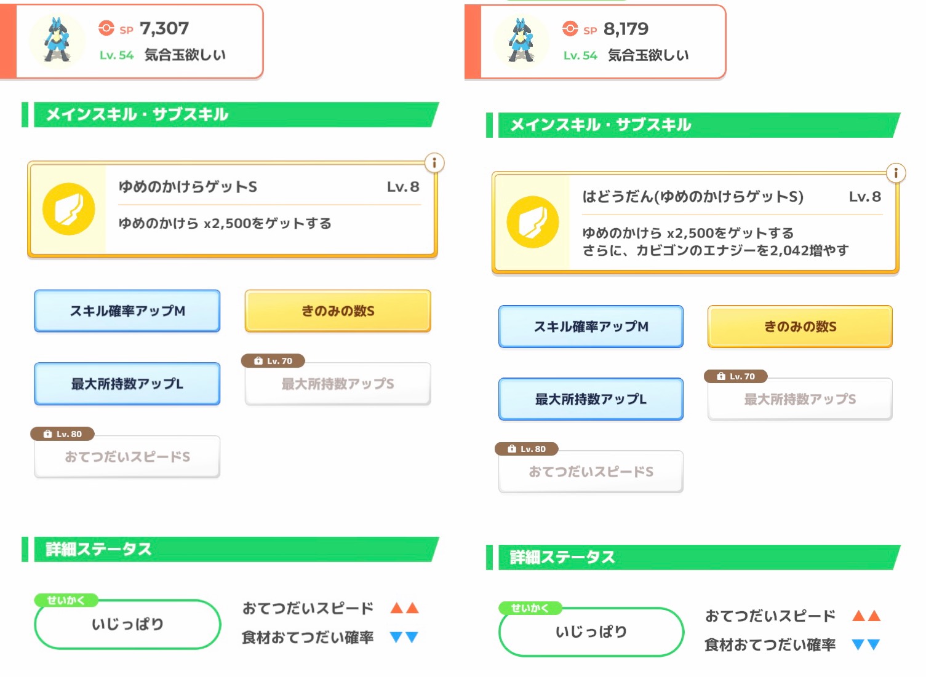This screenshot has width=926, height=677.
Task: Select left 最大所持数アップL sub skill
Action: pos(127,384)
